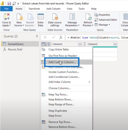Choose Keep Range of Rows menu entry

click(x=67, y=104)
